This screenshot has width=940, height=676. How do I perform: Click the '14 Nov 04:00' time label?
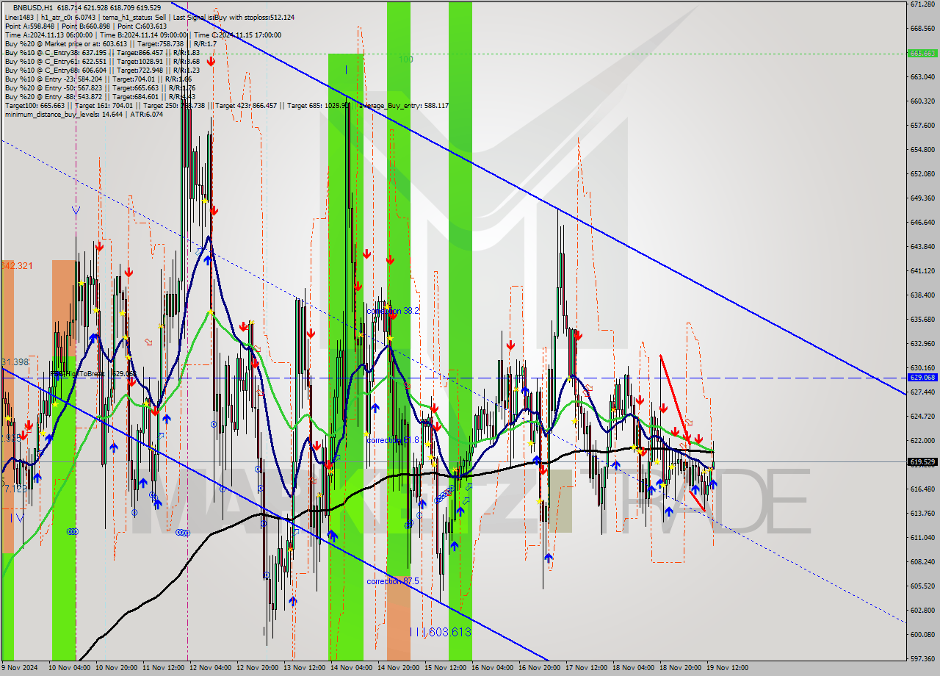[351, 668]
